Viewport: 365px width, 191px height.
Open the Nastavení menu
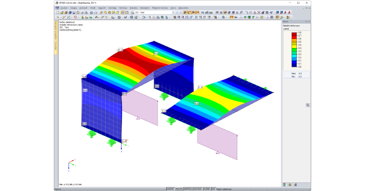click(145, 8)
